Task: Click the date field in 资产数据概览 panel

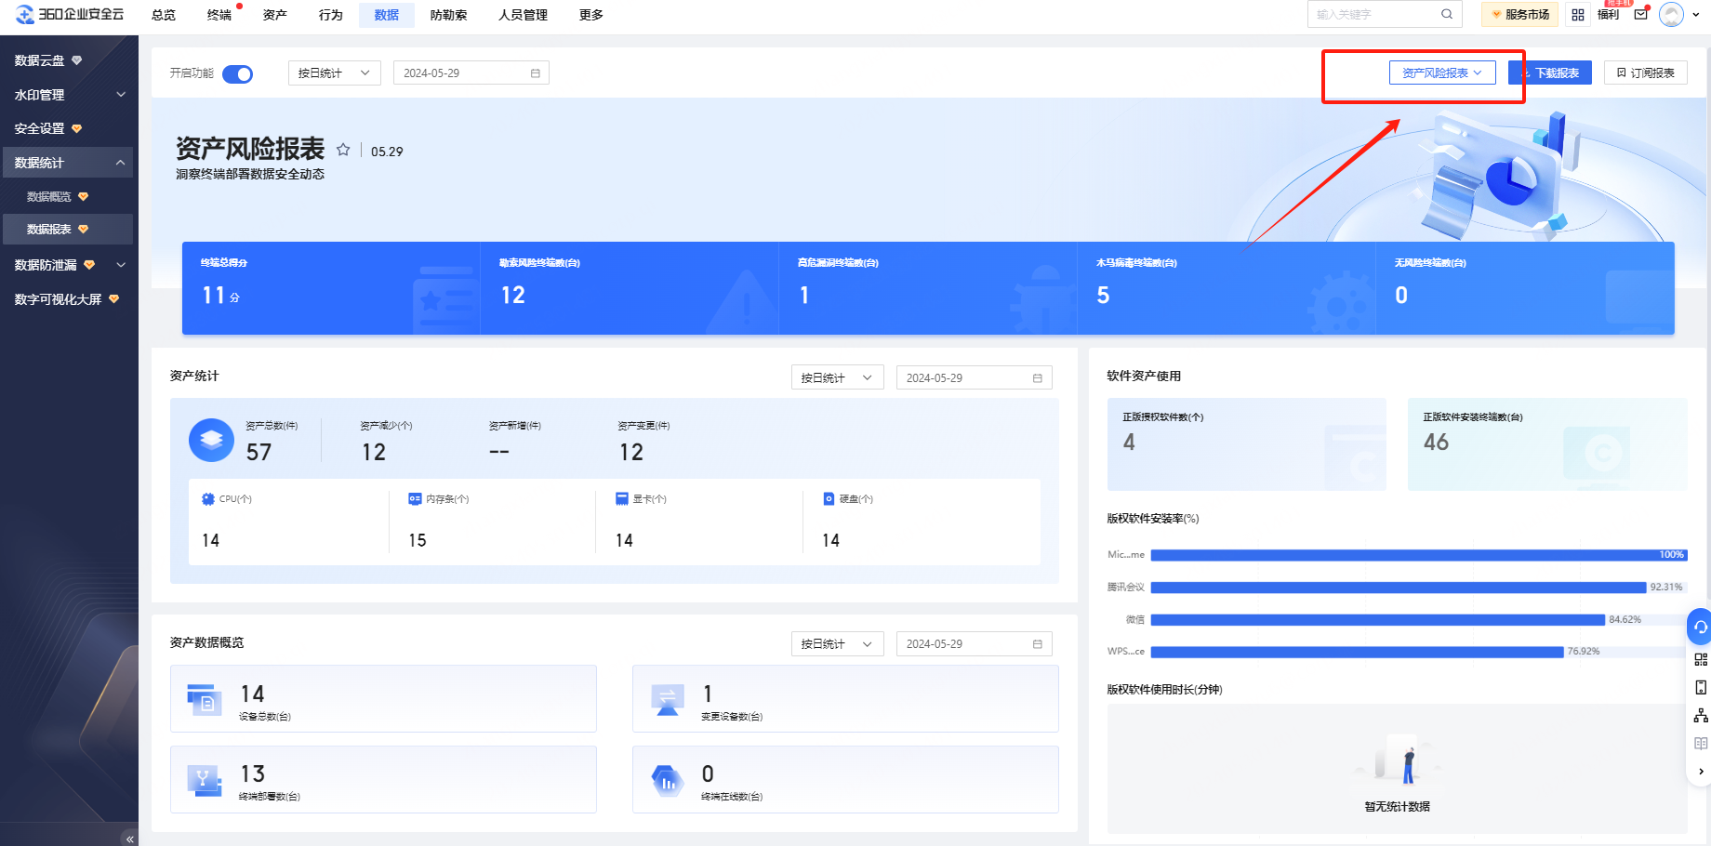Action: tap(973, 644)
